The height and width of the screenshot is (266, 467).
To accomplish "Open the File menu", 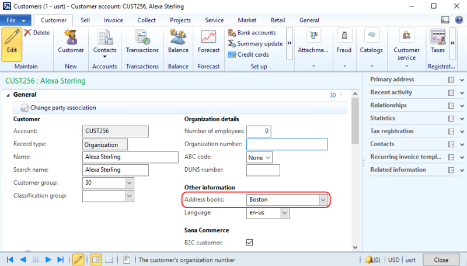I will click(x=16, y=20).
